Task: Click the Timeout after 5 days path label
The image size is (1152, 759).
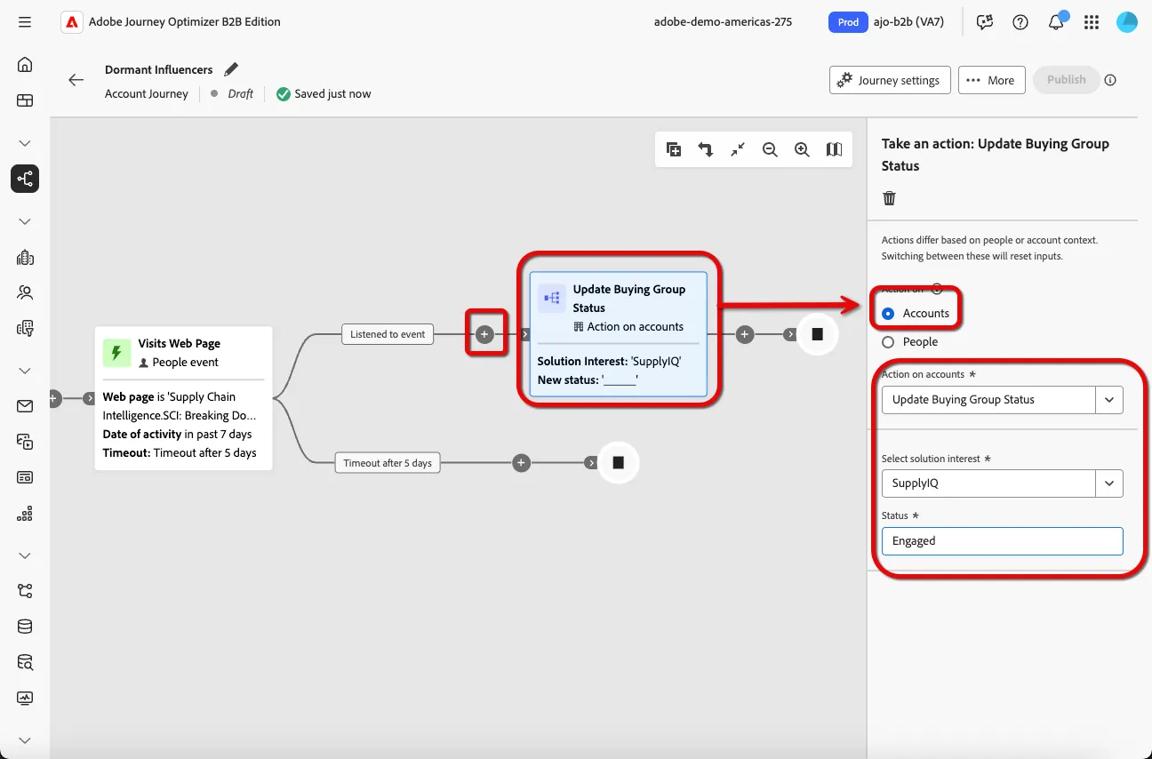Action: tap(388, 462)
